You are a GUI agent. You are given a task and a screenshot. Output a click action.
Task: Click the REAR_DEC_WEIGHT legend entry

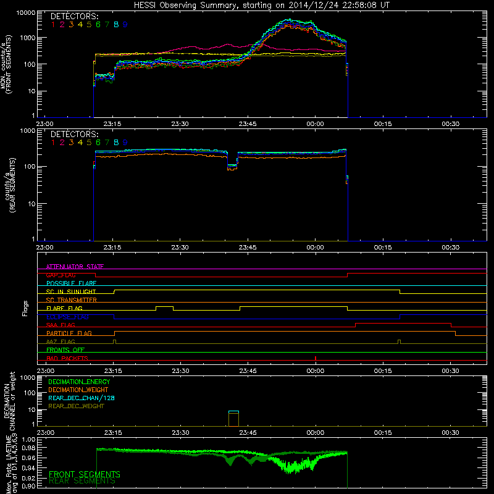coord(76,406)
